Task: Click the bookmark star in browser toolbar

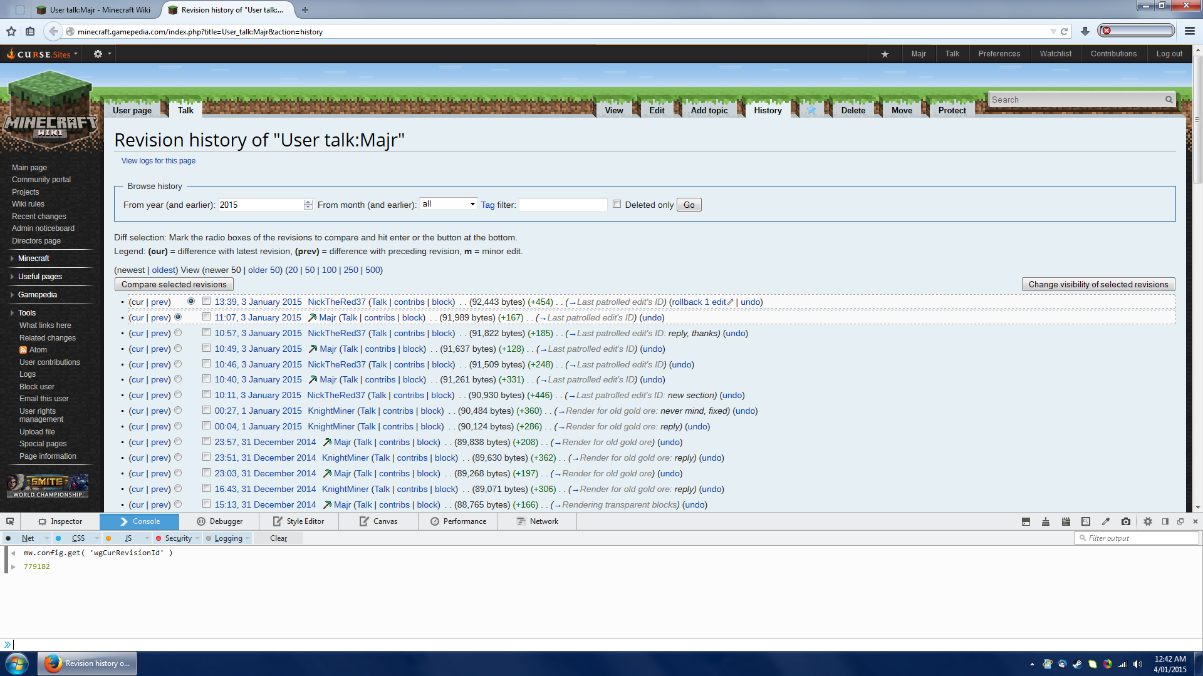Action: coord(11,31)
